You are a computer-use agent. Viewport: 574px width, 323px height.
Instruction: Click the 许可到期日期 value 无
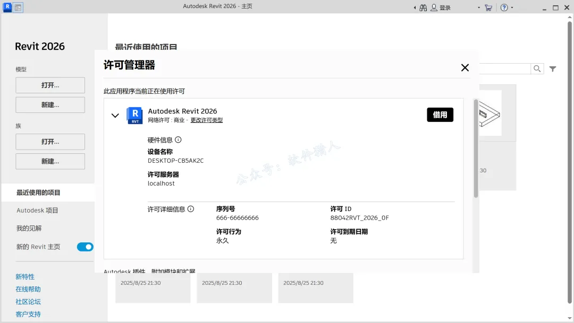click(x=333, y=241)
